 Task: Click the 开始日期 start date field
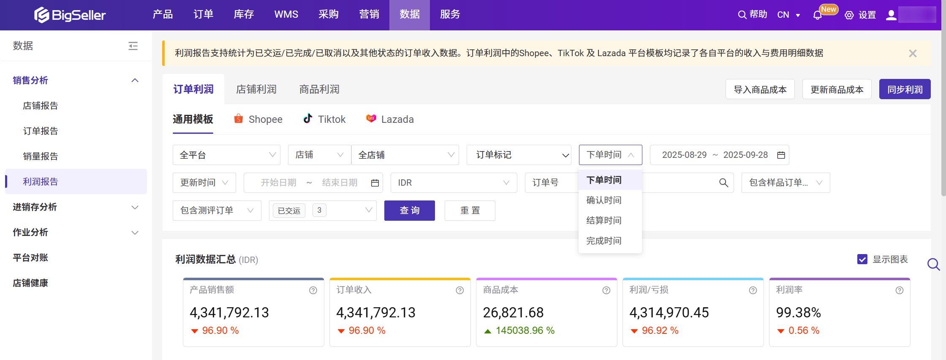tap(278, 183)
